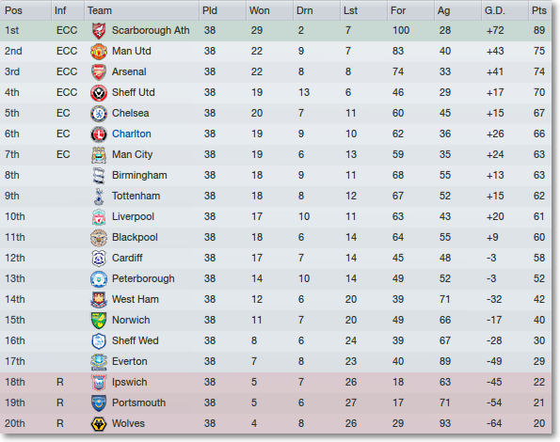Sort table by Pts column header
This screenshot has width=560, height=442.
tap(539, 10)
